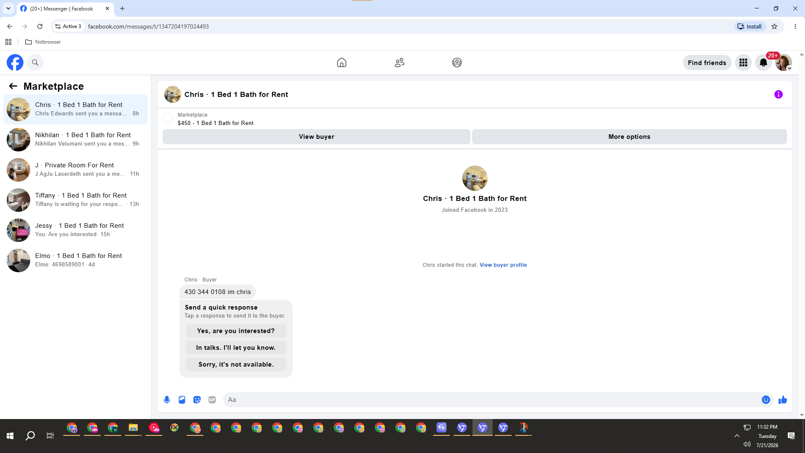
Task: Go to Facebook Home feed icon
Action: 342,62
